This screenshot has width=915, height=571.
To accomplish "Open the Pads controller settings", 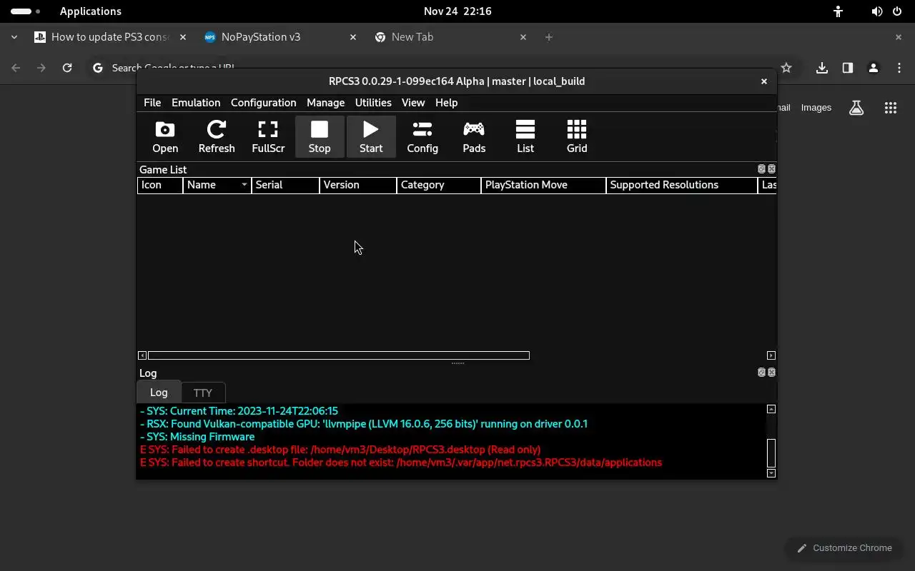I will pos(474,136).
